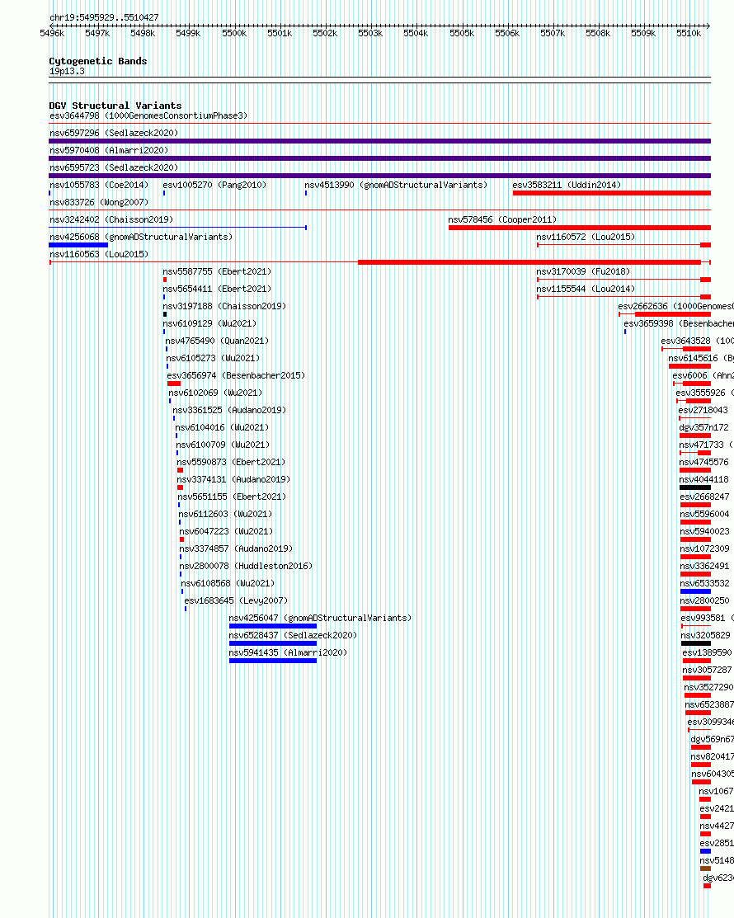Click the 5503k ruler position
The height and width of the screenshot is (918, 734).
[370, 33]
